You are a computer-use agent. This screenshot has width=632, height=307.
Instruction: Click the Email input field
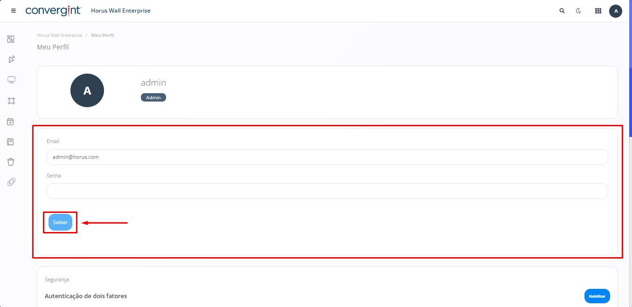tap(327, 157)
